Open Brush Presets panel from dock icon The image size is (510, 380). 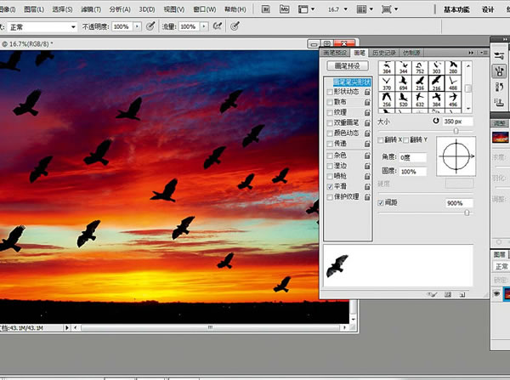(x=499, y=55)
